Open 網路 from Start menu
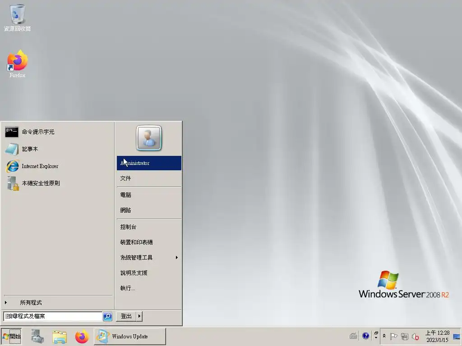This screenshot has width=462, height=346. pyautogui.click(x=149, y=210)
